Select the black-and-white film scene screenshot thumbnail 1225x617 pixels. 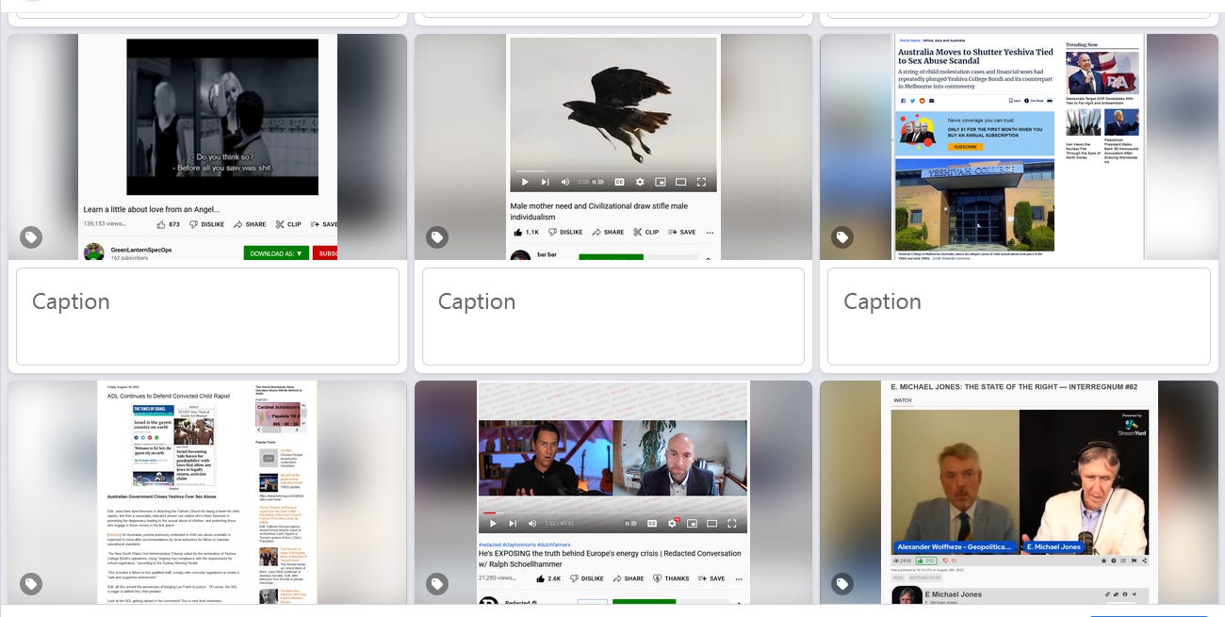(x=207, y=147)
